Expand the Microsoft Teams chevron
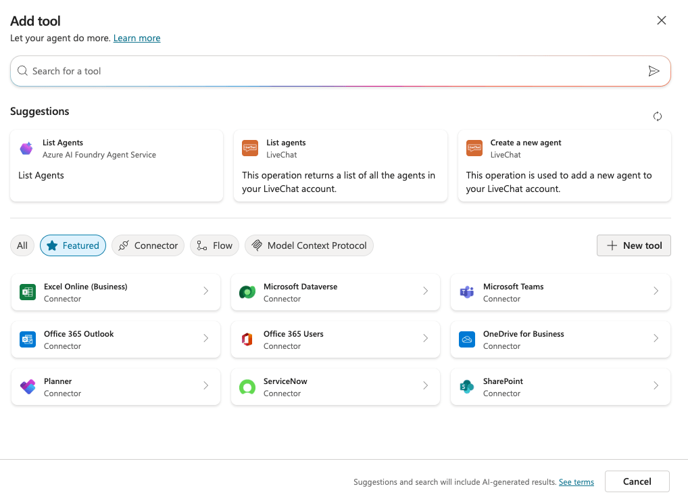Image resolution: width=688 pixels, height=501 pixels. (656, 291)
